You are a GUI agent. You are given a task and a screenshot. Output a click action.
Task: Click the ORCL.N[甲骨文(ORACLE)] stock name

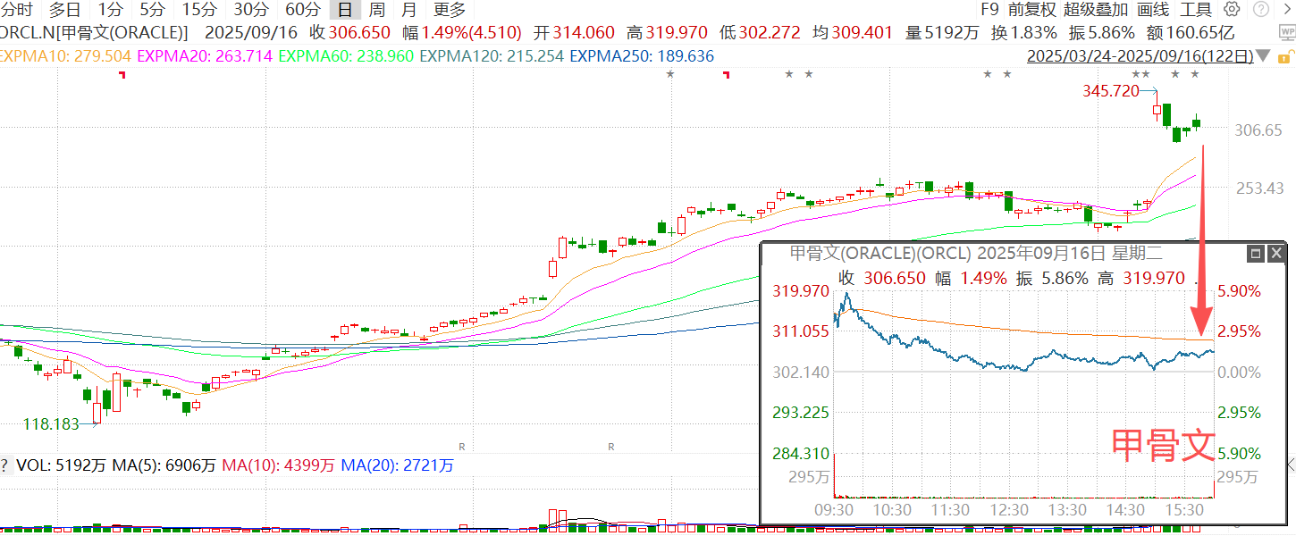[94, 33]
